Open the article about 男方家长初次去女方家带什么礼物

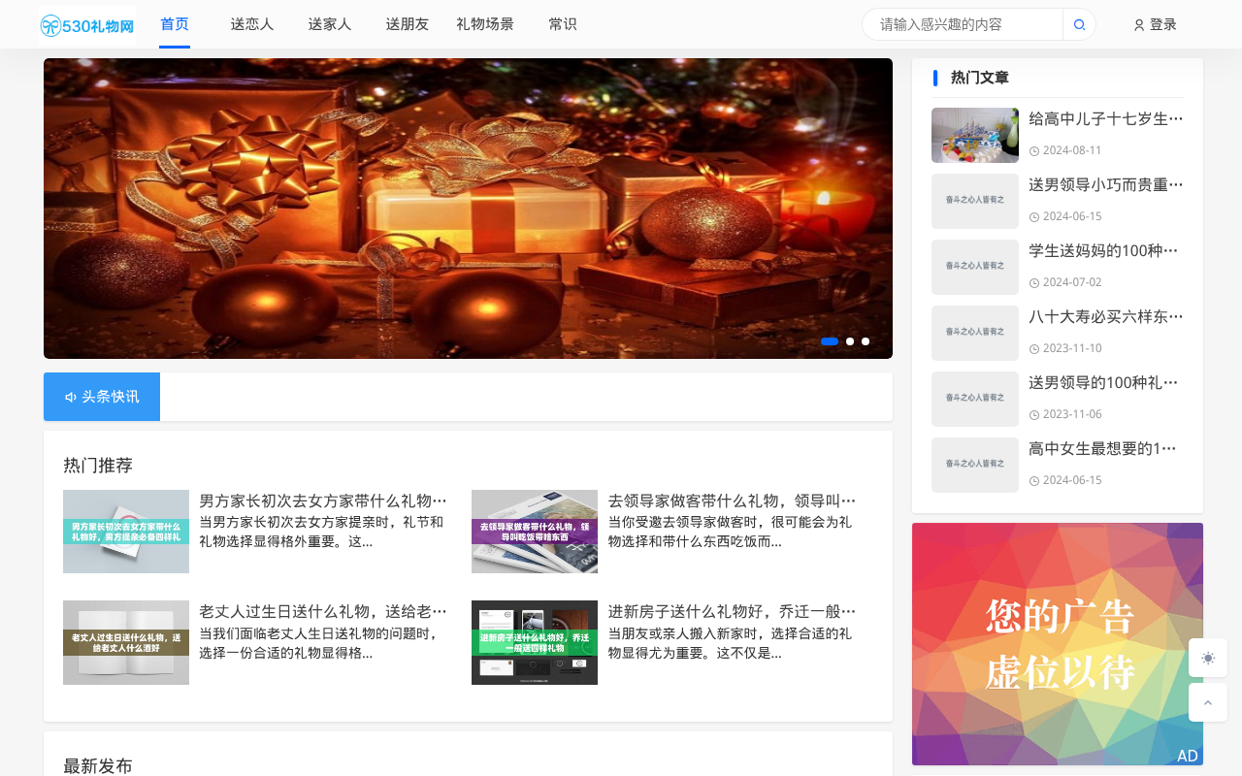322,500
